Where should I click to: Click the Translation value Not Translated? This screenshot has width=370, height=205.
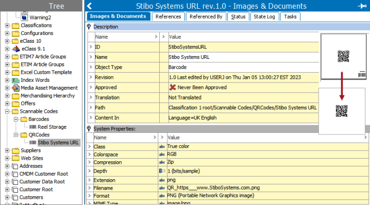pyautogui.click(x=185, y=97)
